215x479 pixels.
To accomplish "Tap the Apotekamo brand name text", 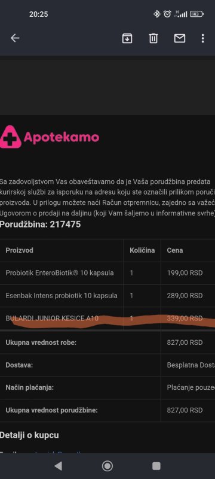I will click(62, 137).
